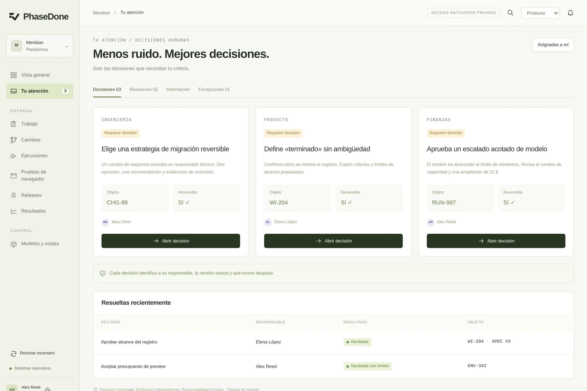Open the search magnifier icon

click(510, 13)
